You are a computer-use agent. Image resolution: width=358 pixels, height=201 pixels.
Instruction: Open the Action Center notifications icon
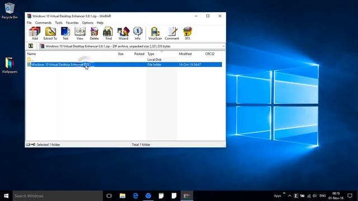tap(350, 196)
